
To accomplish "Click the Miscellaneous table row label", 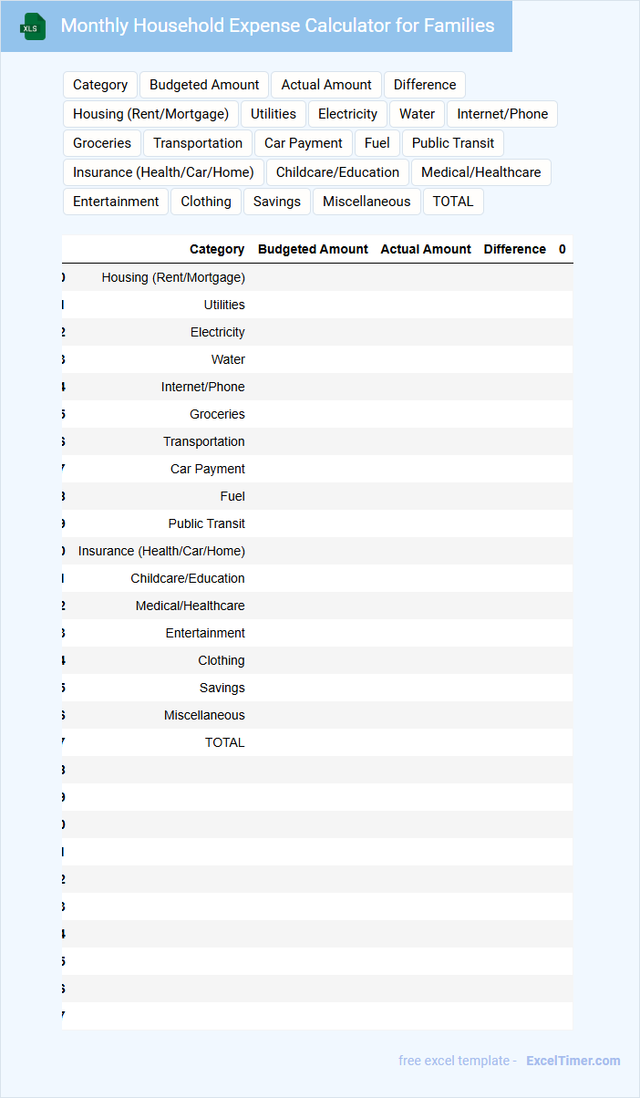I will pyautogui.click(x=204, y=715).
